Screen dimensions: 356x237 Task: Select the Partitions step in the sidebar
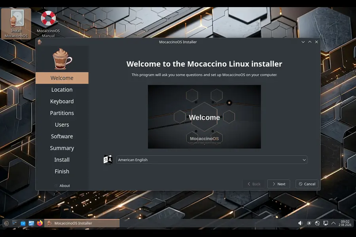coord(62,113)
